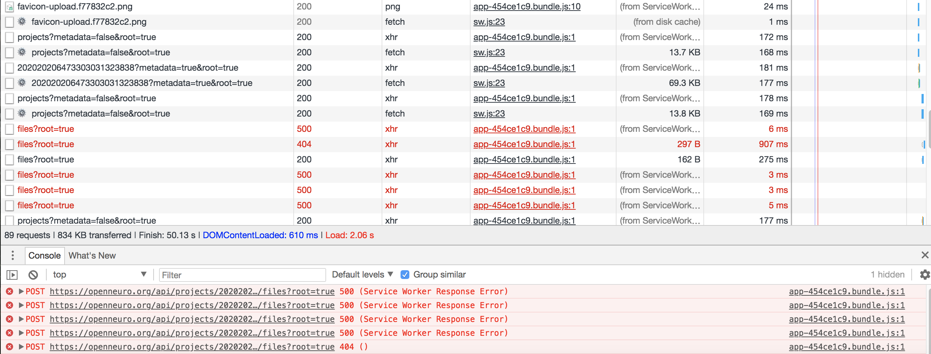Select the 2020202064733303031323838?metadata=true xhr request
Image resolution: width=931 pixels, height=354 pixels.
(128, 68)
